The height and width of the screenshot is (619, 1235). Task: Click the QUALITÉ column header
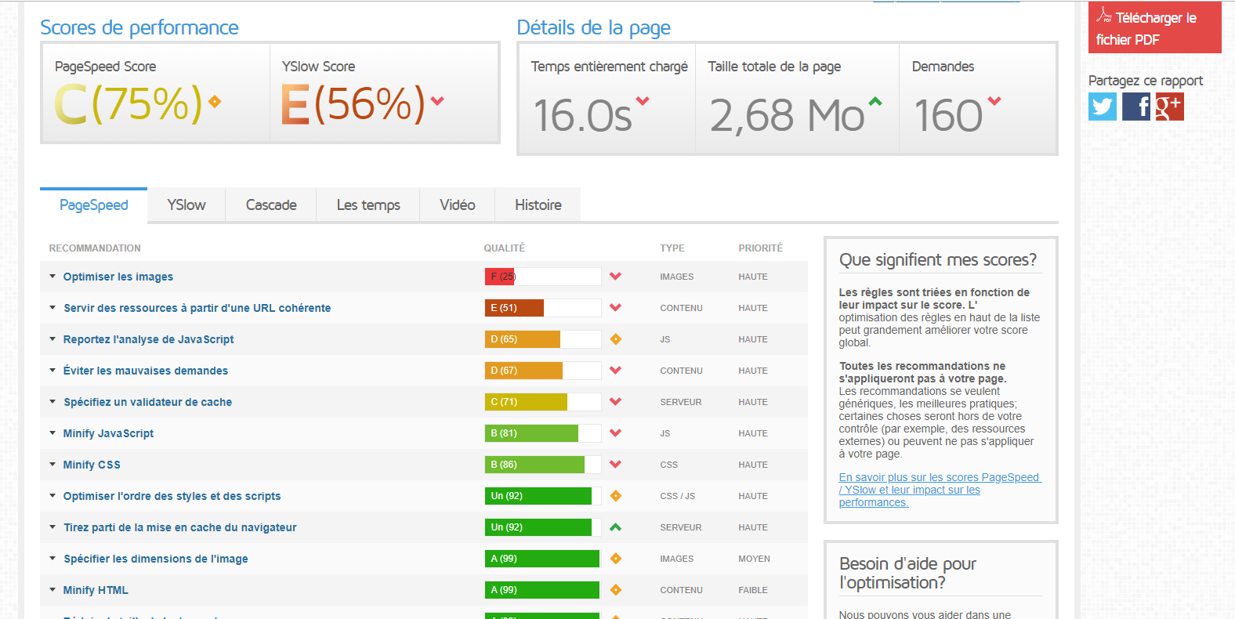point(505,248)
